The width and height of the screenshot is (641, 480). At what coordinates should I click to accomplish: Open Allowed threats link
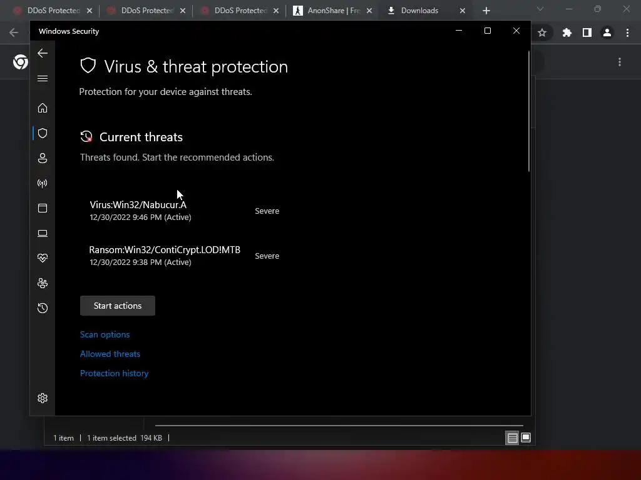[110, 354]
